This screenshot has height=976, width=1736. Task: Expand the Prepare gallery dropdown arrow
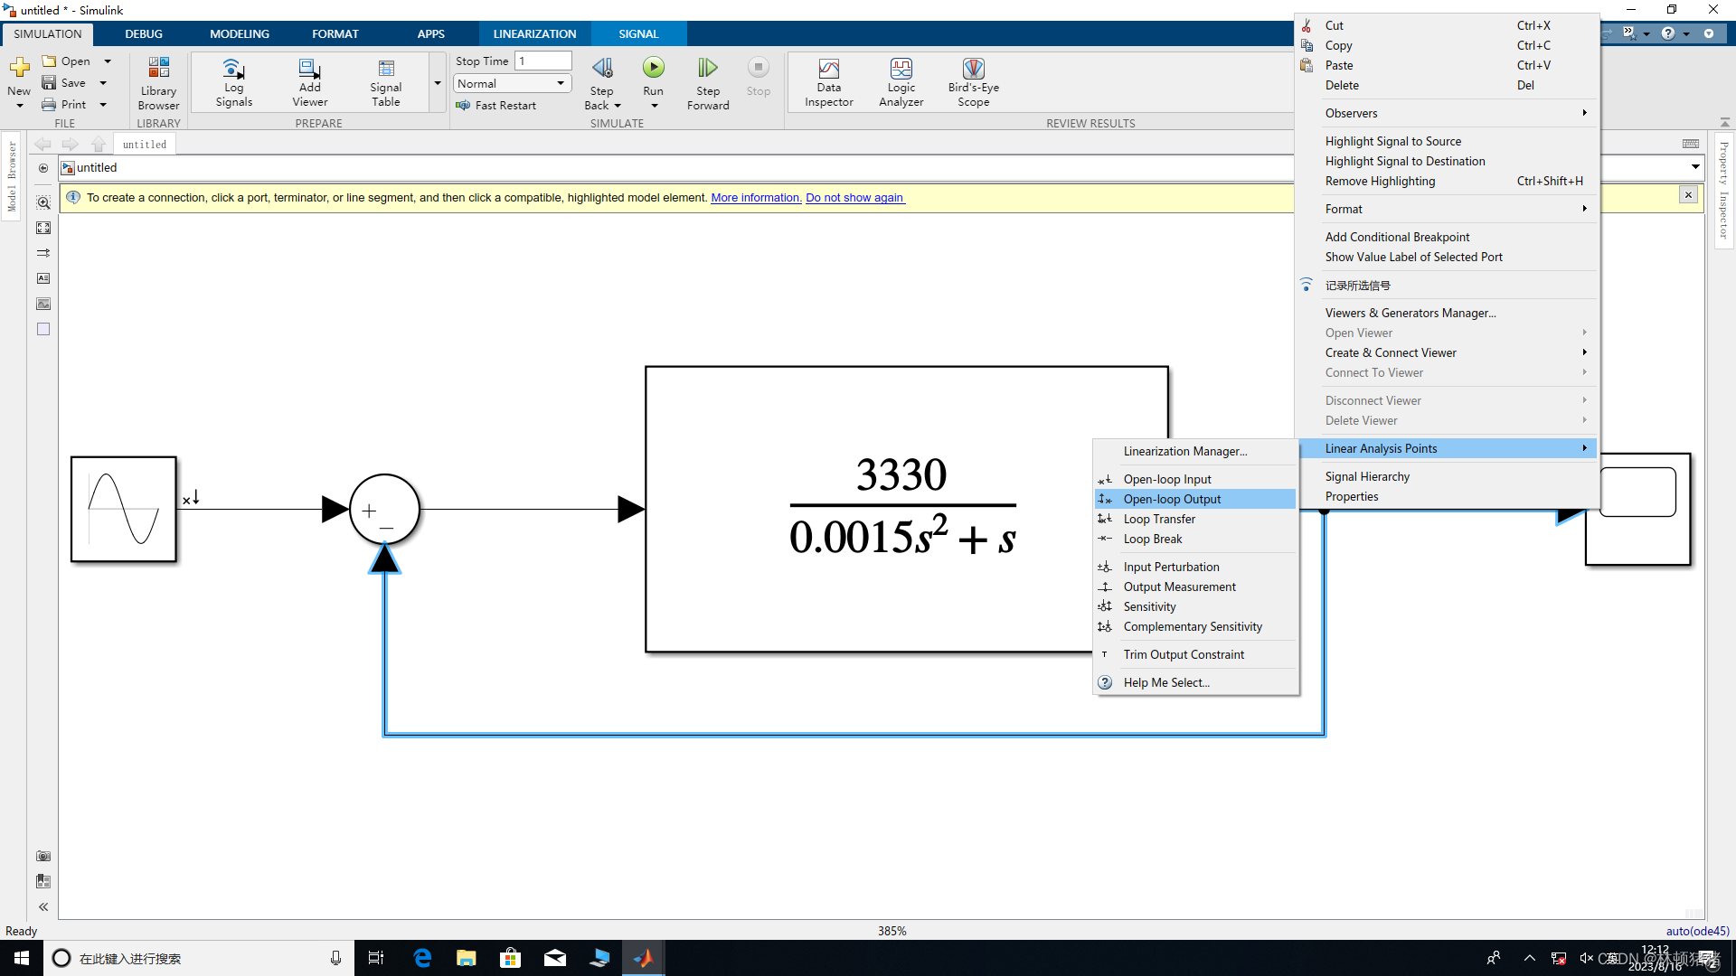[438, 83]
